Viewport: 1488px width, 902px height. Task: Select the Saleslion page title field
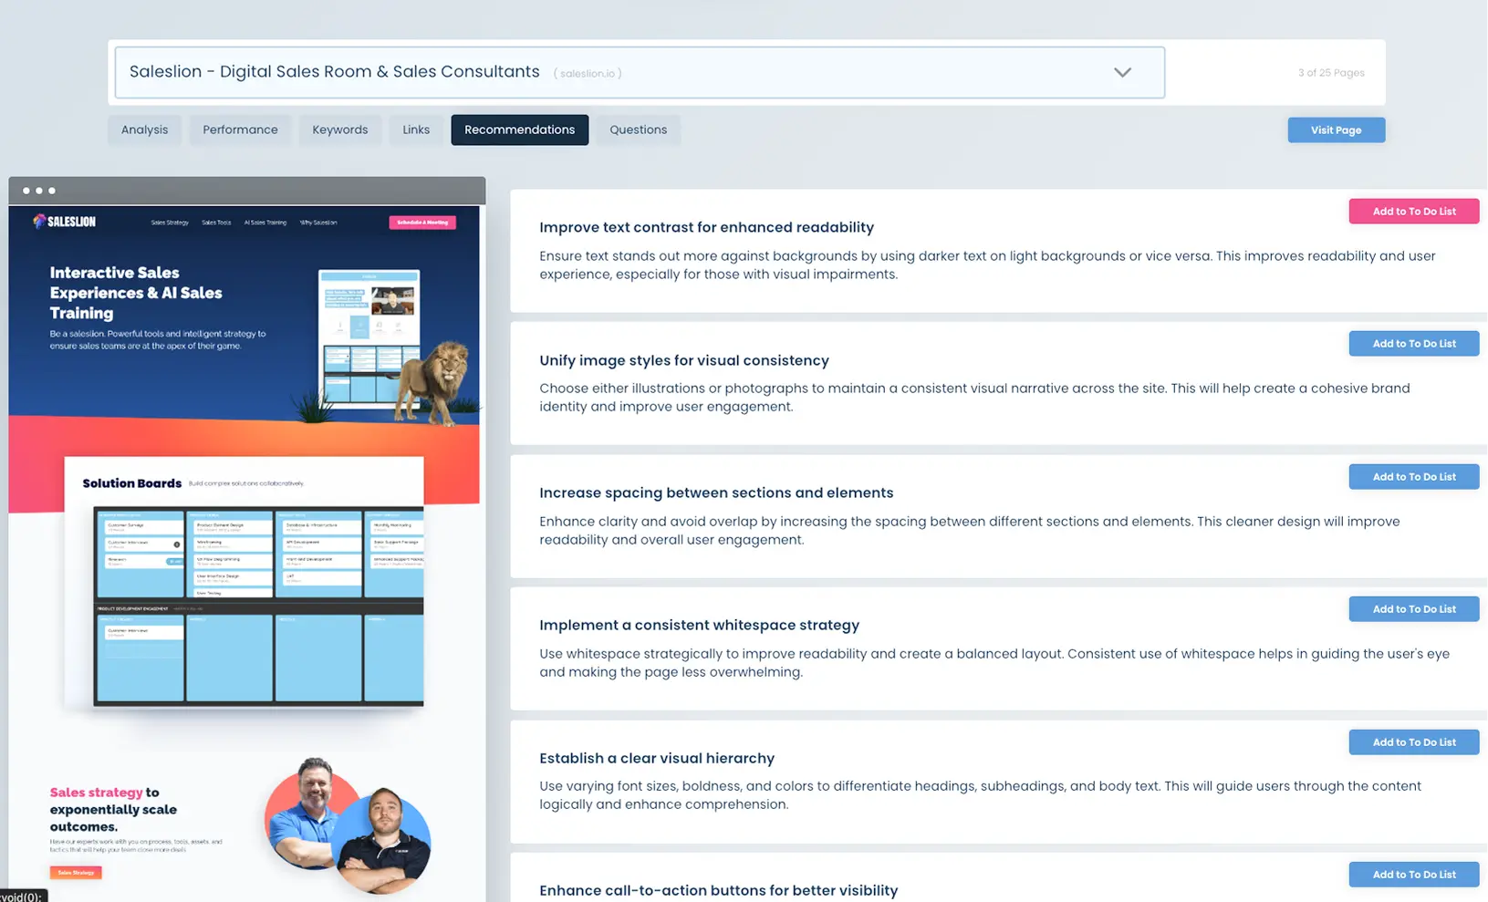click(640, 73)
